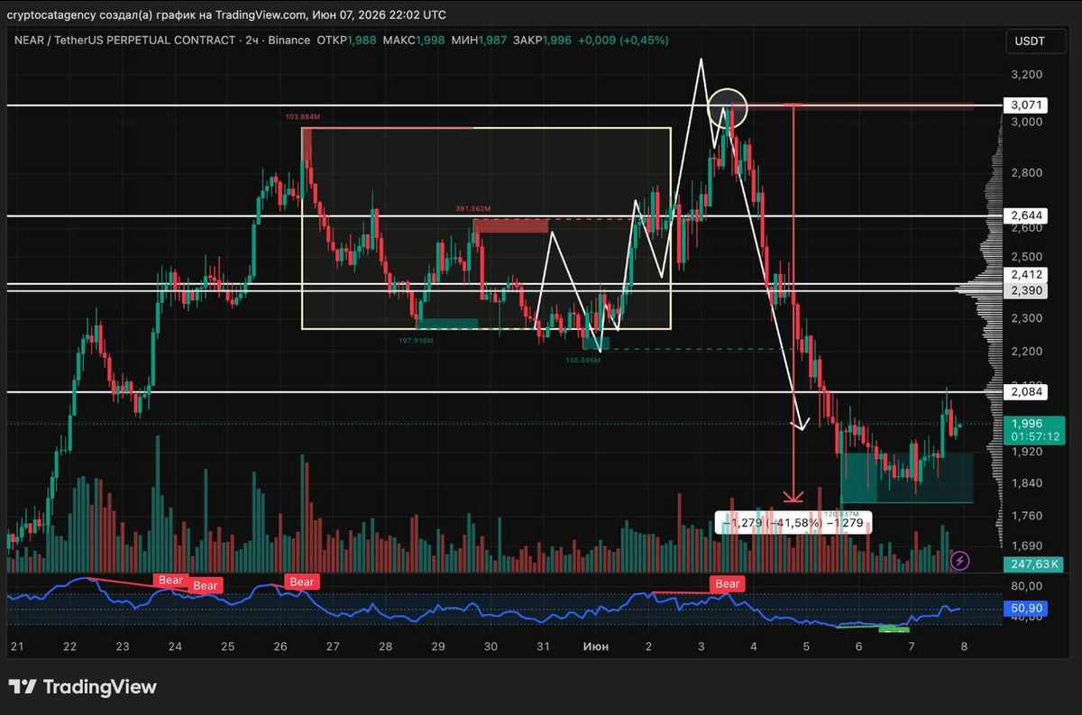
Task: Select the red 391.562M zone rectangle
Action: 511,225
